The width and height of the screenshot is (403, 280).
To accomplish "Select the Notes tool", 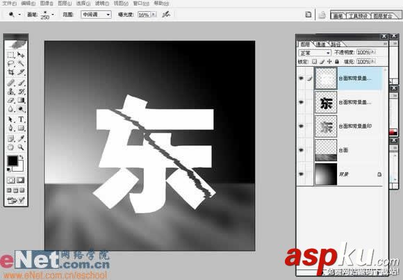I will tap(11, 138).
